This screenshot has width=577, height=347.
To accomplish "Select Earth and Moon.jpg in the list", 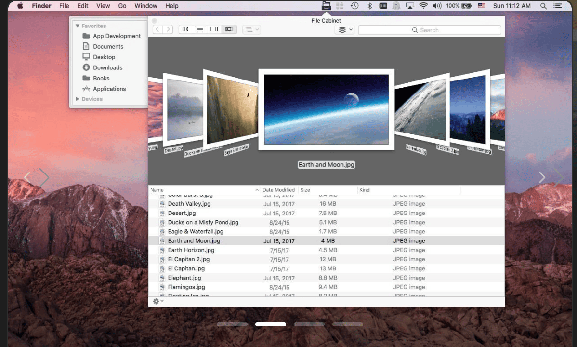I will click(x=327, y=241).
